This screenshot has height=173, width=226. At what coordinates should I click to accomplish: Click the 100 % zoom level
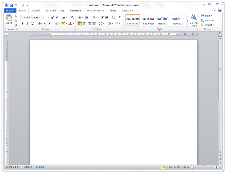[185, 167]
